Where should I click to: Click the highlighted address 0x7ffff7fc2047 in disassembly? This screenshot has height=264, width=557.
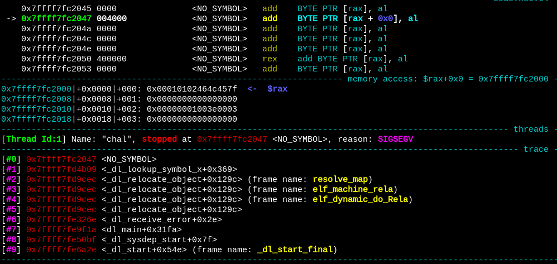tap(56, 19)
